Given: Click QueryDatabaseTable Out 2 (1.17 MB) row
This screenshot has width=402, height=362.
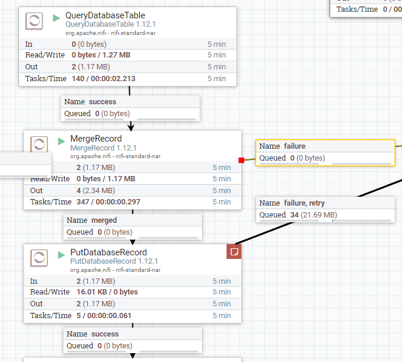Looking at the screenshot, I should (127, 67).
